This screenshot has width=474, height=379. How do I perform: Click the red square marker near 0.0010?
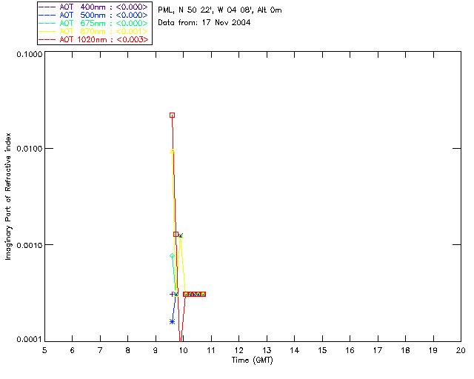[x=176, y=234]
